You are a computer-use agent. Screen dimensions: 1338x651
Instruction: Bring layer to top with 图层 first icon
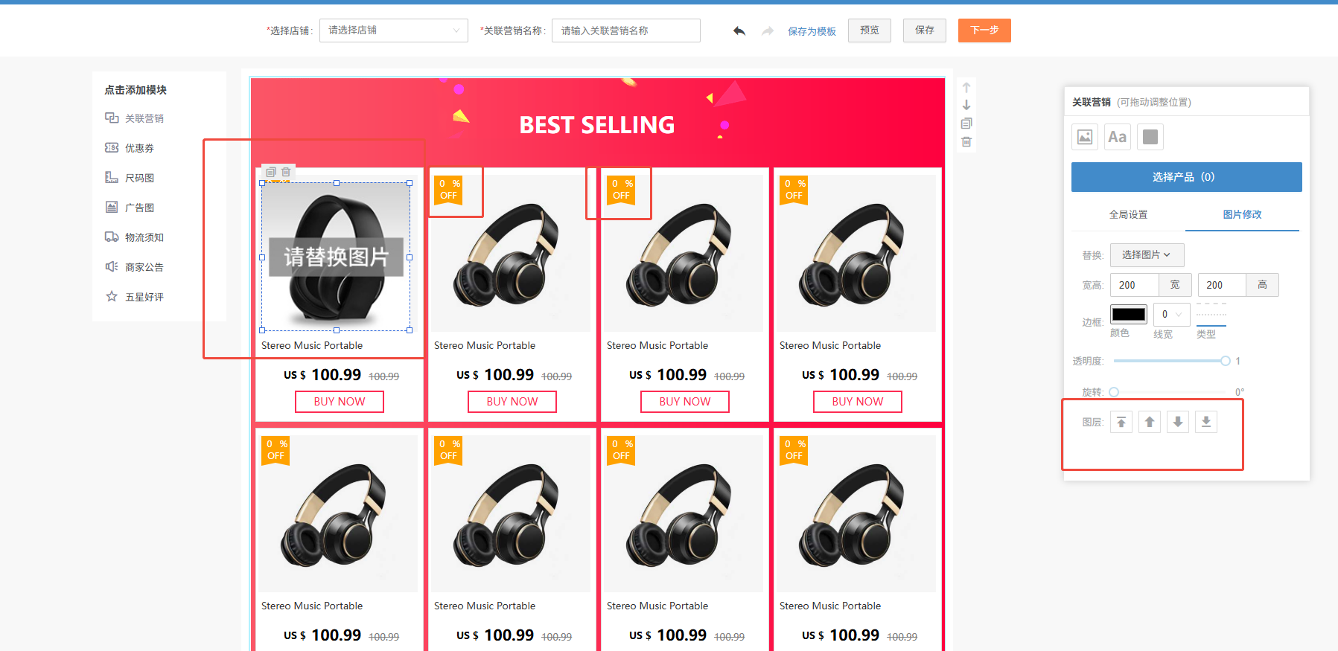[x=1121, y=422]
